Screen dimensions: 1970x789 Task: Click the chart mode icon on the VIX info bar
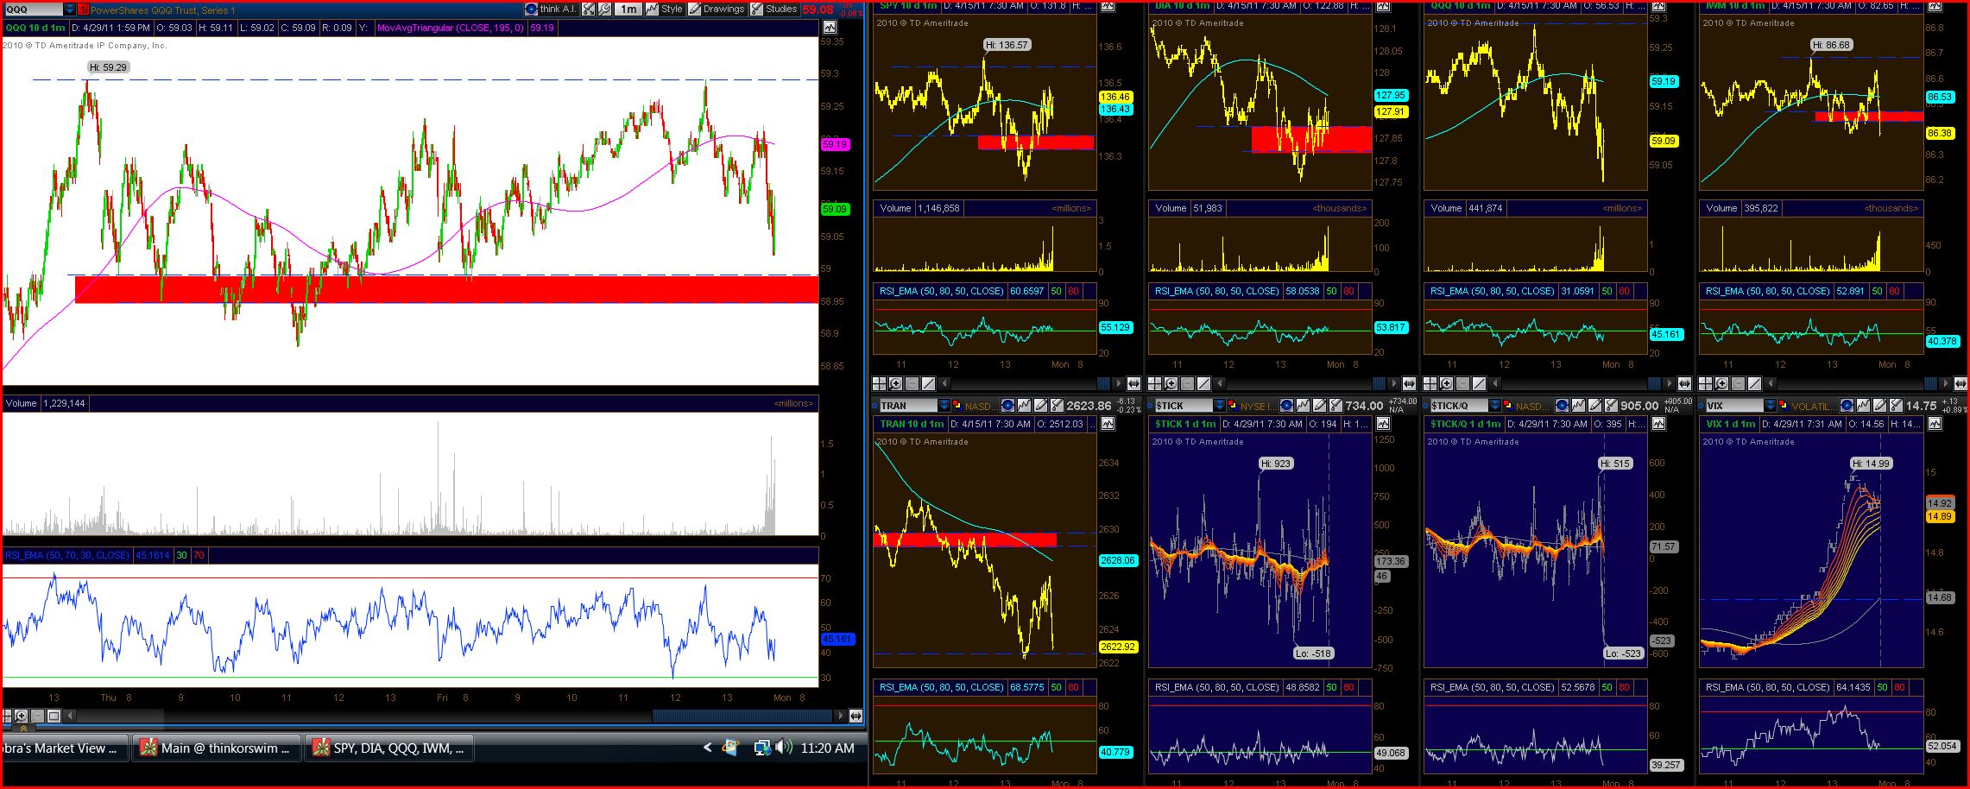click(x=1934, y=424)
